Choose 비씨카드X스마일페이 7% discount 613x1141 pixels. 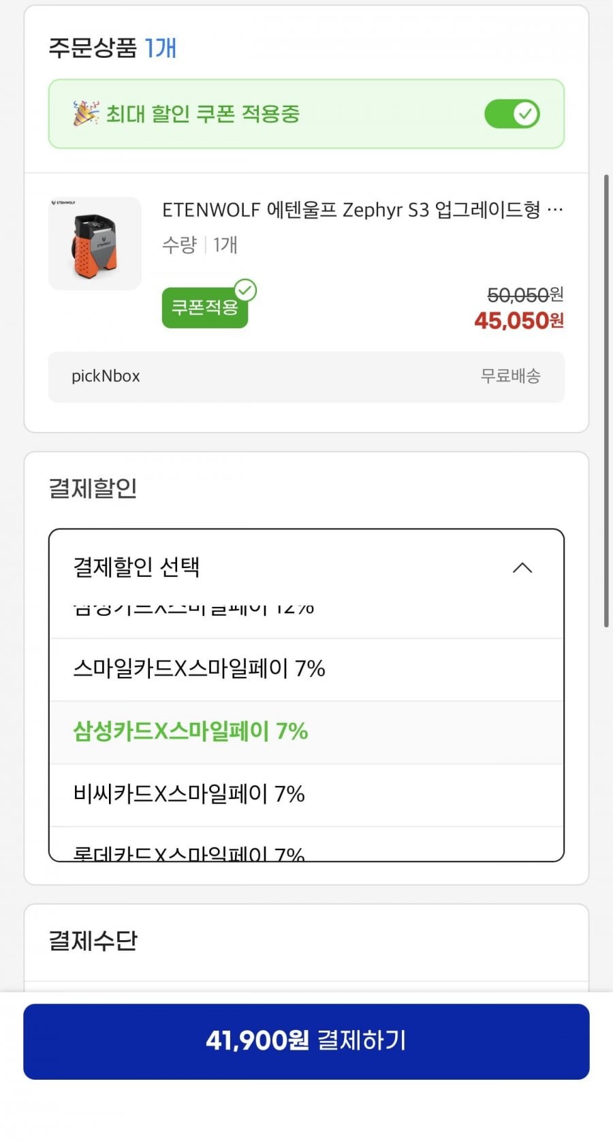pos(306,795)
